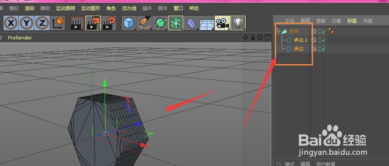Toggle the Z axis lock
The image size is (389, 166).
coord(42,23)
